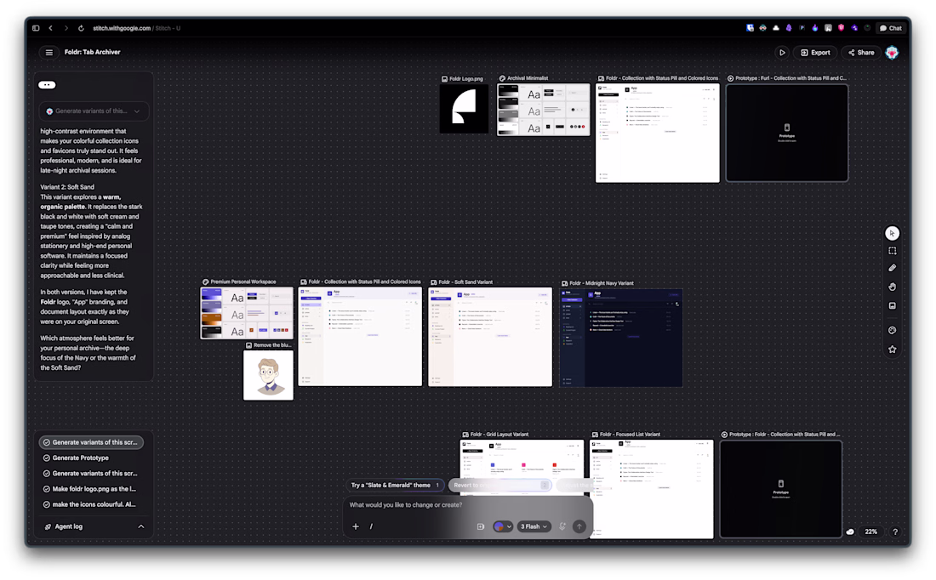The height and width of the screenshot is (580, 936).
Task: Open the Premium Personal Workspace thumbnail
Action: [247, 313]
